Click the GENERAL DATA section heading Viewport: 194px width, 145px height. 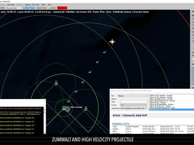[x=121, y=124]
